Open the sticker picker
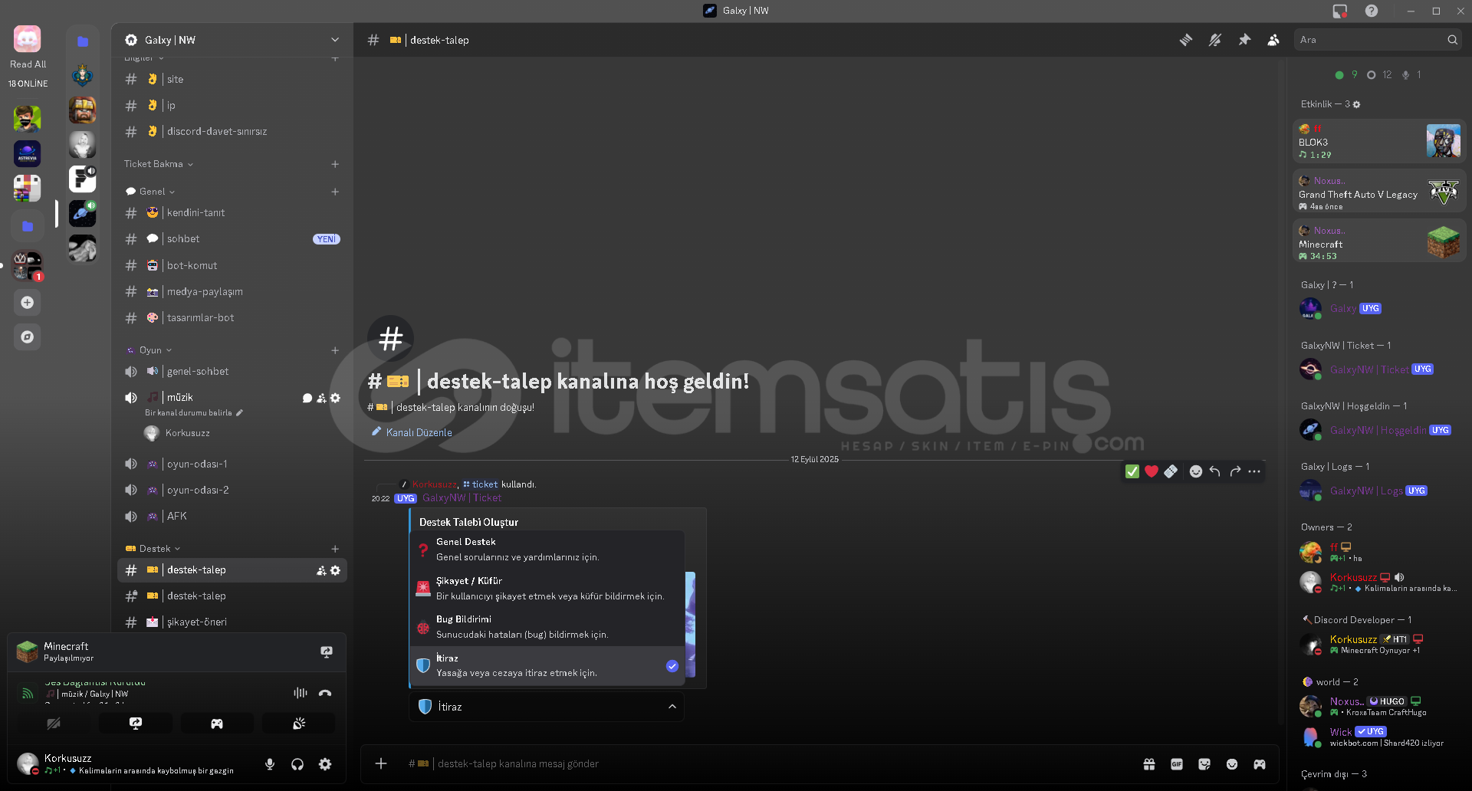This screenshot has height=791, width=1472. (x=1204, y=764)
